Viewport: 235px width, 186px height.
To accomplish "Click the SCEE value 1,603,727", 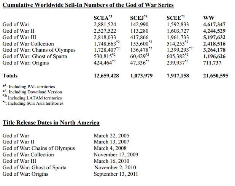I will click(x=178, y=31).
